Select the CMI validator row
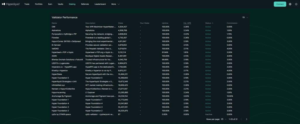Image resolution: width=300 pixels, height=124 pixels. [150, 27]
